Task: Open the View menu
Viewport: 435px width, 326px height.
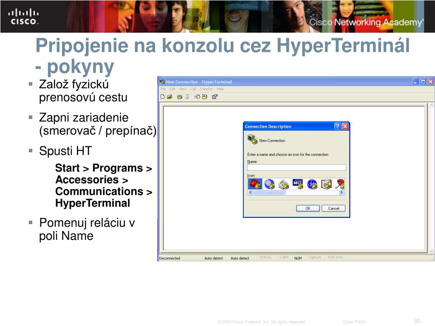Action: [x=183, y=89]
